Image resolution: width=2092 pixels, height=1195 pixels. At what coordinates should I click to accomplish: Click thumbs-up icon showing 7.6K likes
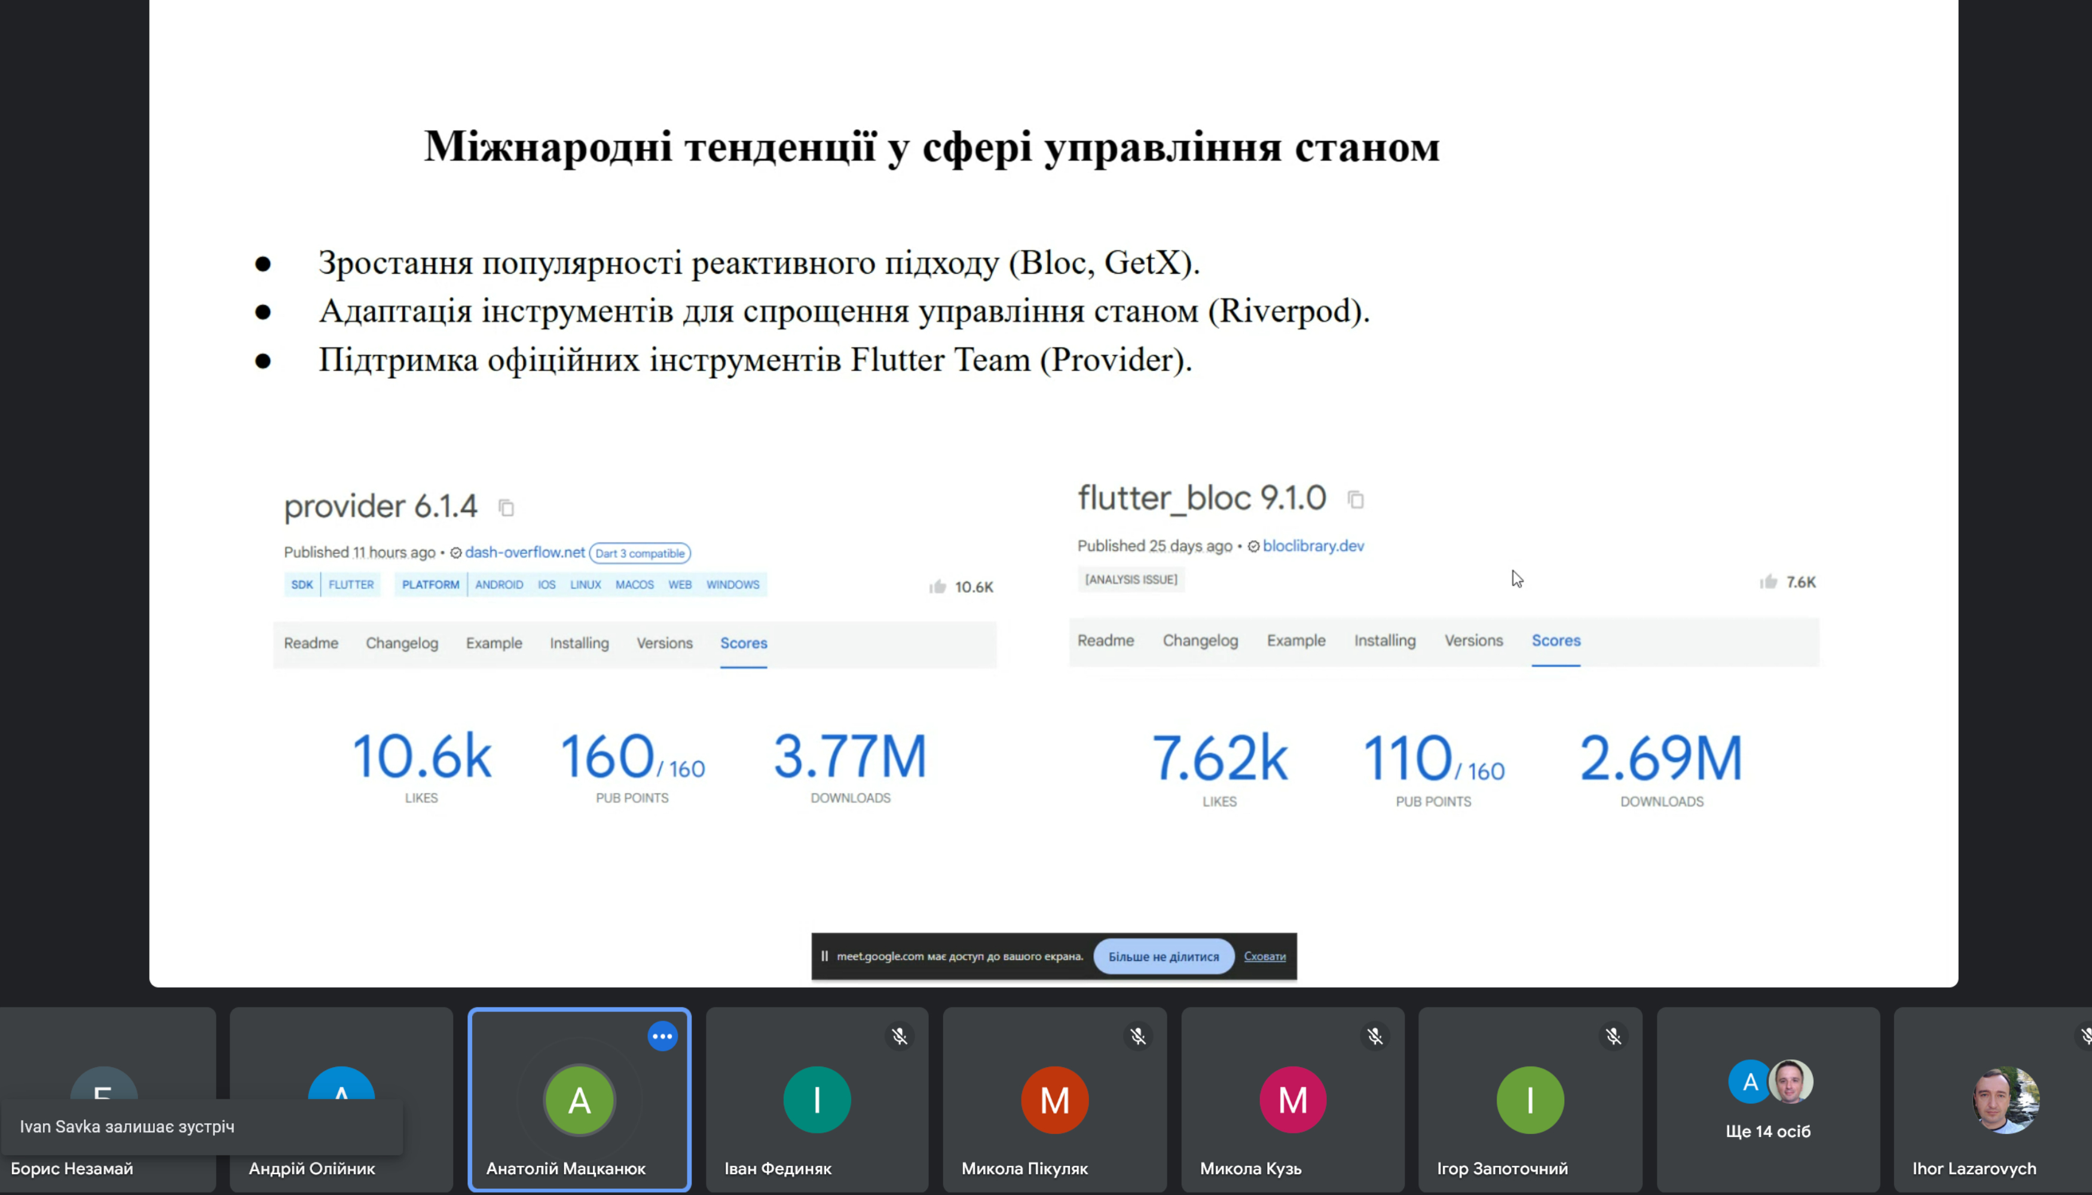pyautogui.click(x=1769, y=582)
